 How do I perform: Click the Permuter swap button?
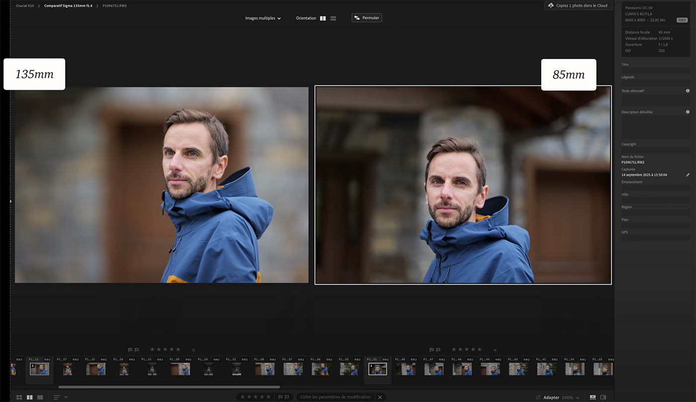tap(366, 18)
